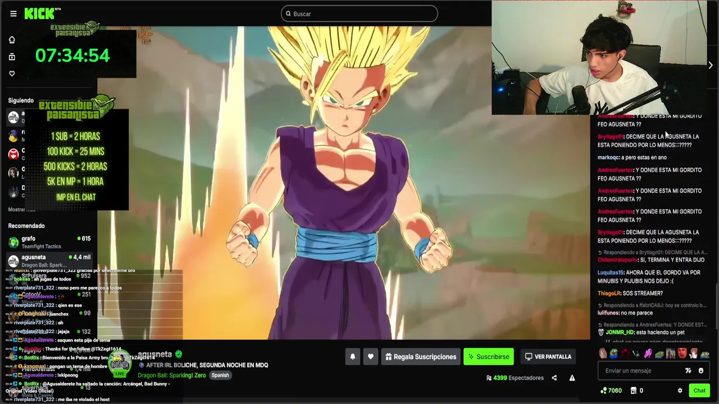Open the hamburger sidebar menu
The width and height of the screenshot is (719, 404).
[x=13, y=13]
